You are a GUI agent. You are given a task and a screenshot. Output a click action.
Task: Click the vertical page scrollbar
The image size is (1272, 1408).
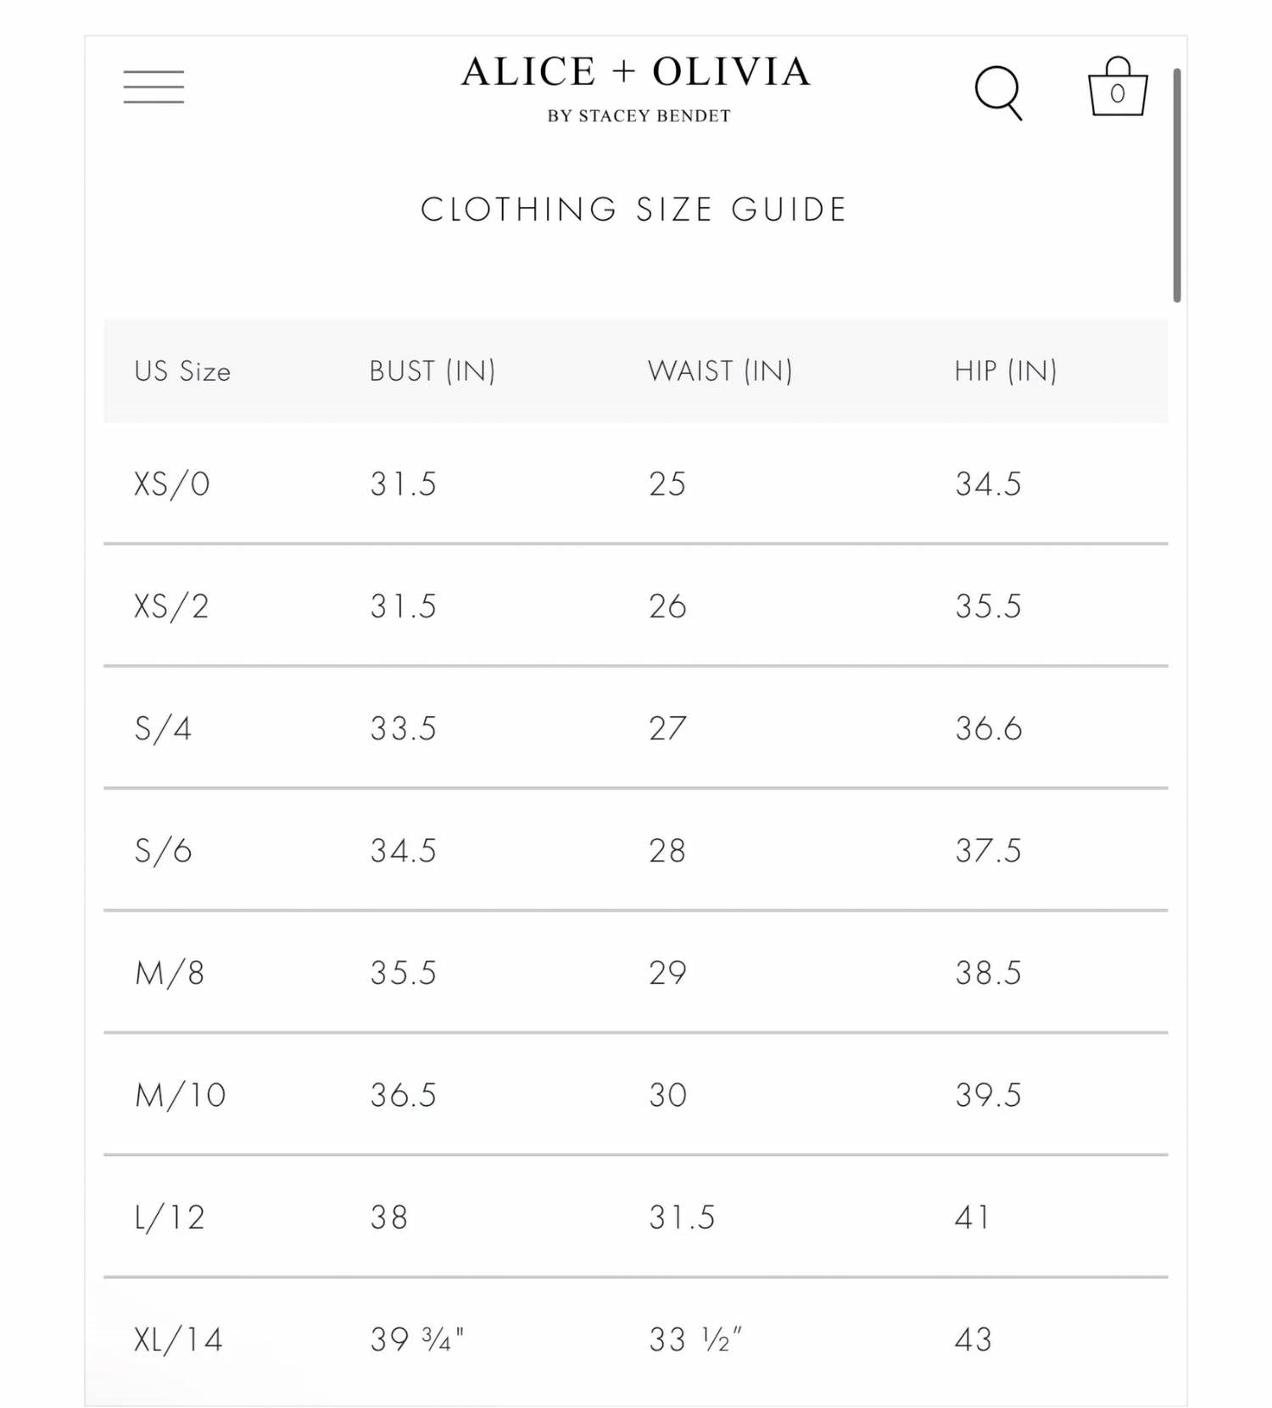[1177, 185]
